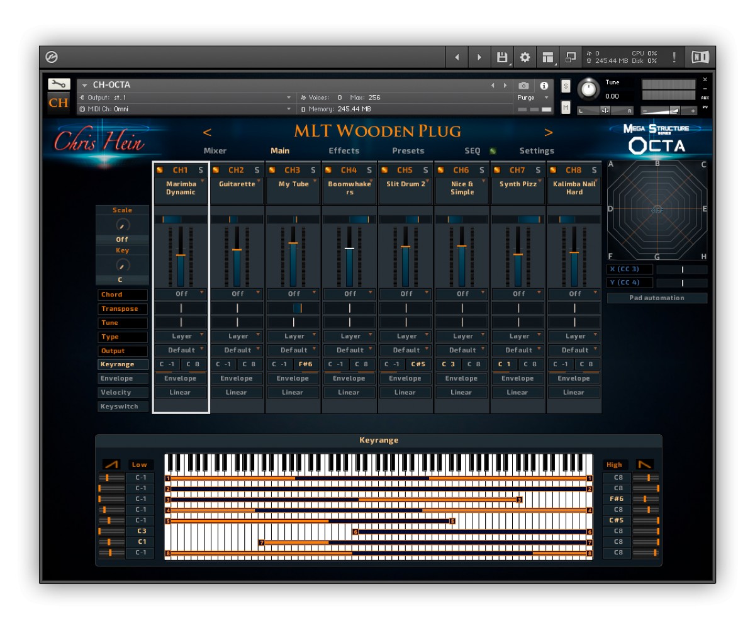Take a snapshot with the camera icon
The height and width of the screenshot is (635, 755).
(x=522, y=87)
